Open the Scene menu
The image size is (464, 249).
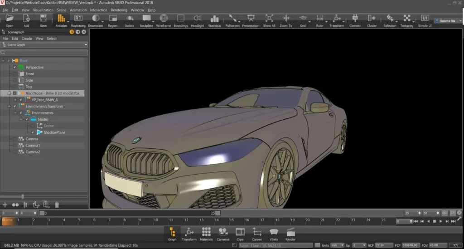[61, 10]
